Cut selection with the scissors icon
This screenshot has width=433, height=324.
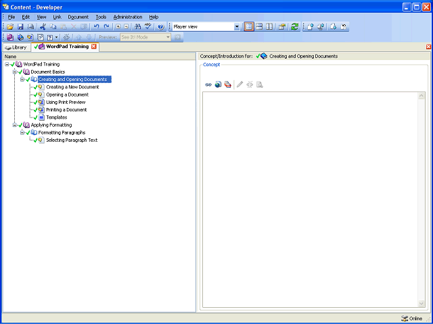(43, 27)
